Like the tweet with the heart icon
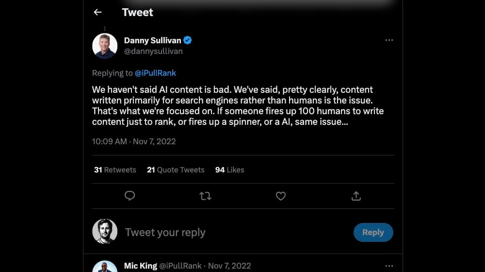The image size is (485, 272). (281, 196)
